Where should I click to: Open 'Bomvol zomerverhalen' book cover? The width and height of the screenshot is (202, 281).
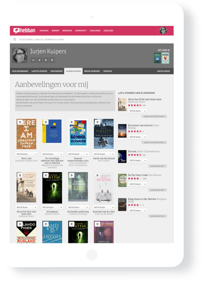tap(78, 133)
